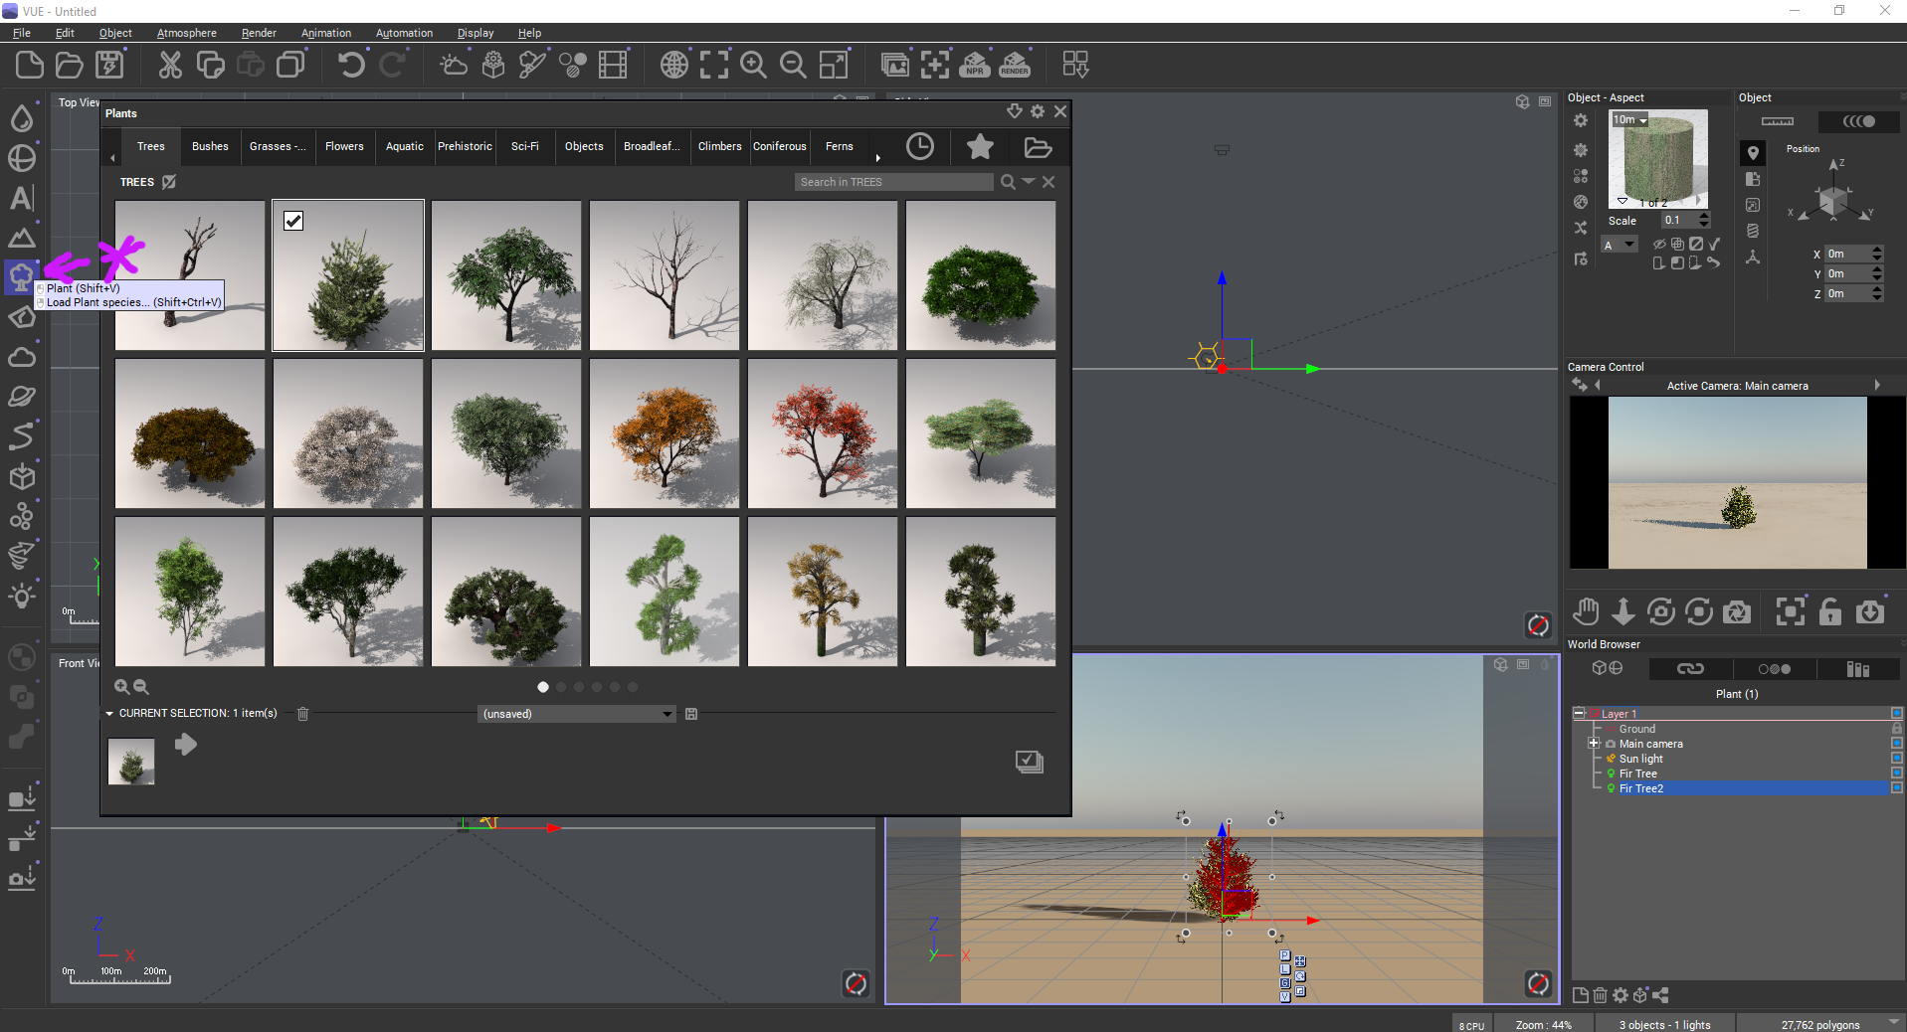
Task: Click the delete trash icon in World Browser
Action: click(1600, 995)
